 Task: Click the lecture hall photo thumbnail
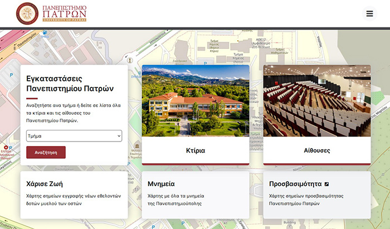pos(316,100)
